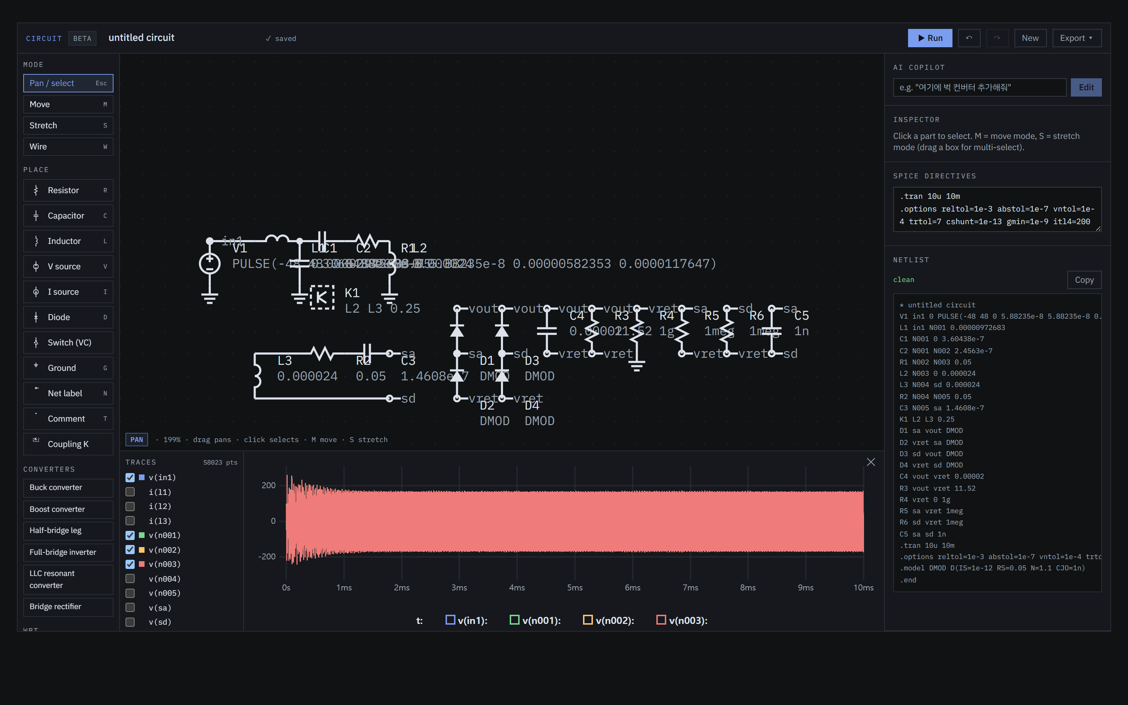
Task: Click the Resistor place icon
Action: (x=36, y=190)
